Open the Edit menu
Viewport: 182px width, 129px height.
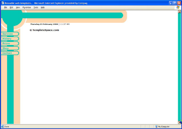[x=11, y=7]
